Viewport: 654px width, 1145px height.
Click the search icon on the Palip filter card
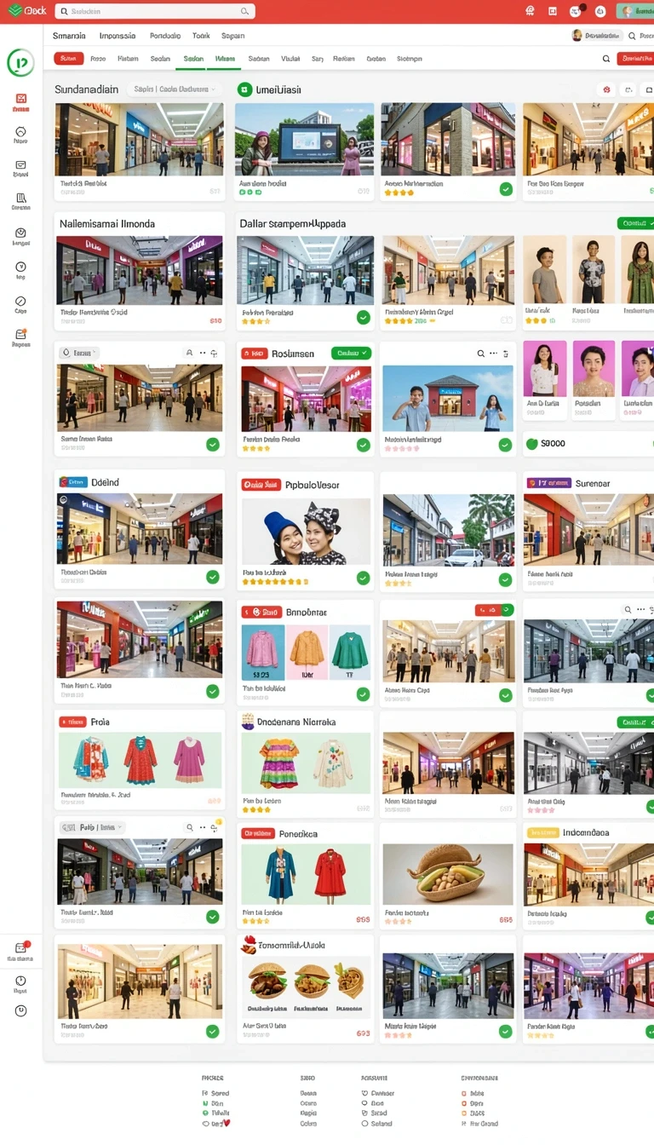(189, 827)
